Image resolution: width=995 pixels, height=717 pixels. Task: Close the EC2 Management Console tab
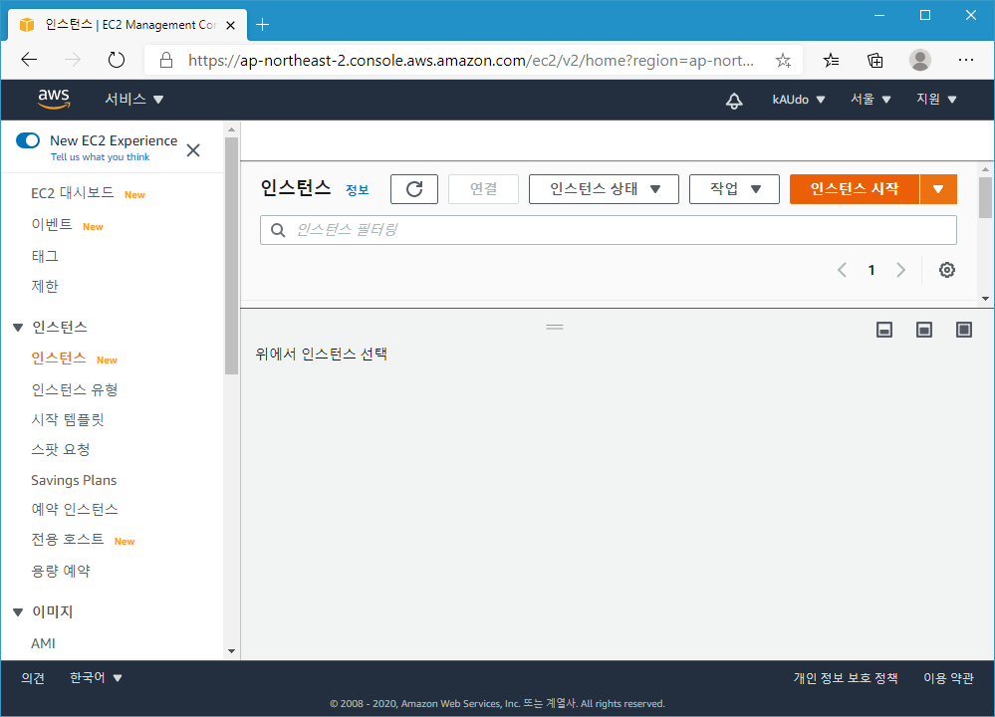(x=231, y=25)
